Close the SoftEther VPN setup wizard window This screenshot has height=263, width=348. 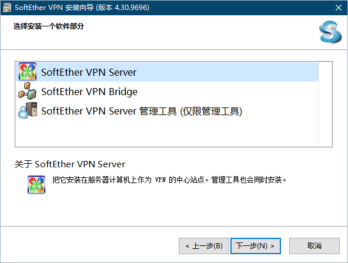339,8
